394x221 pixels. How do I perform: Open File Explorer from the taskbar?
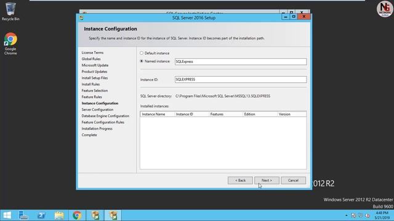coord(59,215)
